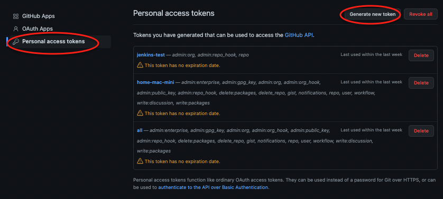Click warning icon under jenkins-test token
Screen dimensions: 443x199
pyautogui.click(x=140, y=65)
